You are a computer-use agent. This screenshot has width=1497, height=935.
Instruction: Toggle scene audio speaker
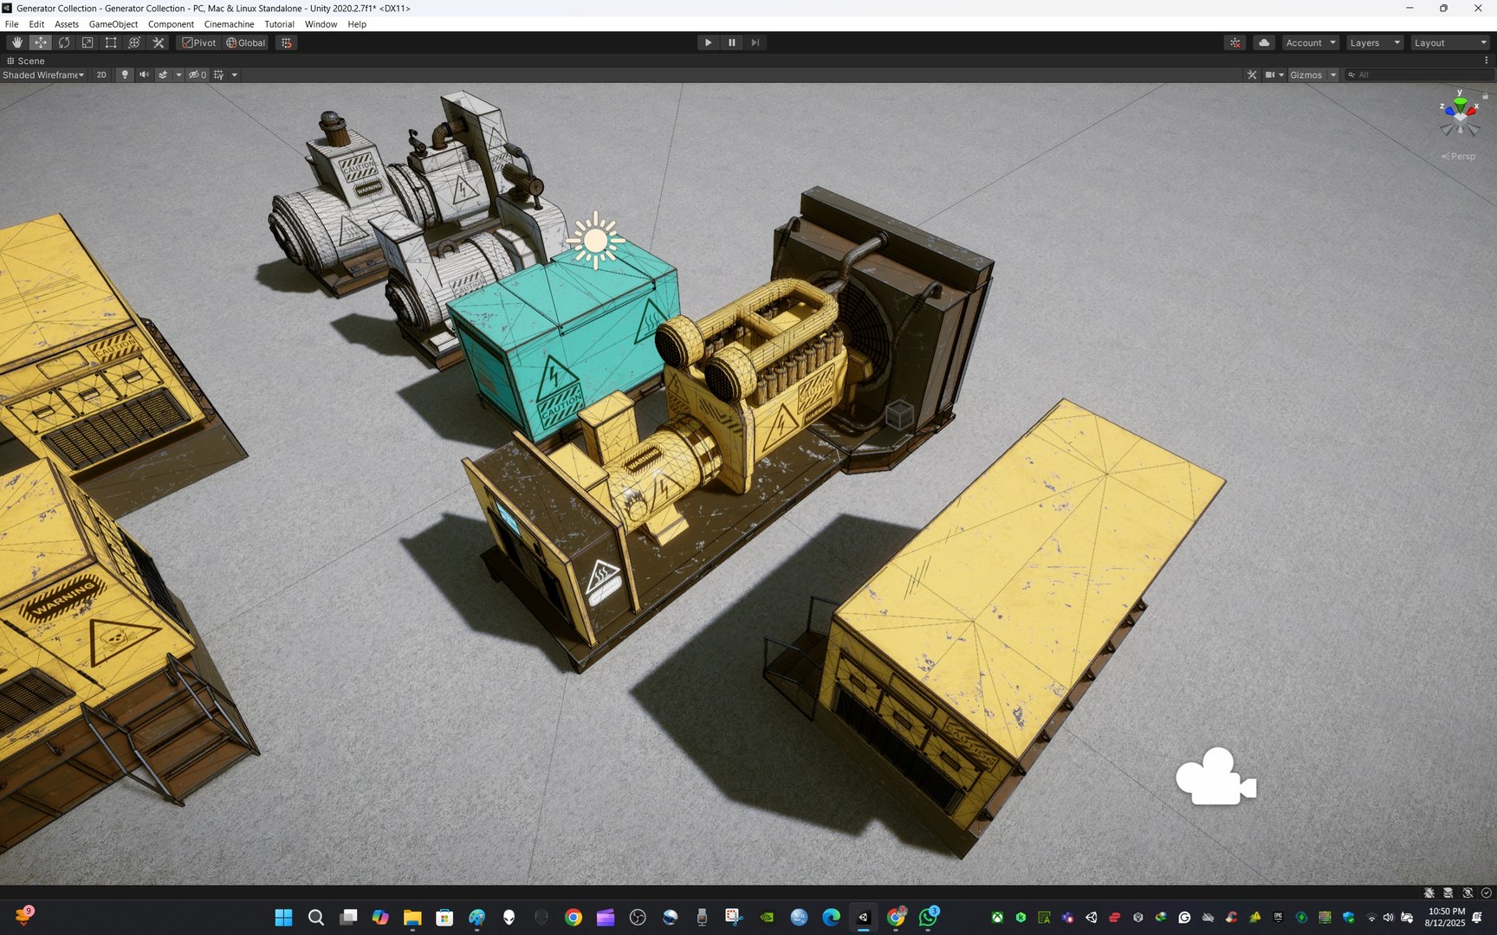click(x=144, y=75)
